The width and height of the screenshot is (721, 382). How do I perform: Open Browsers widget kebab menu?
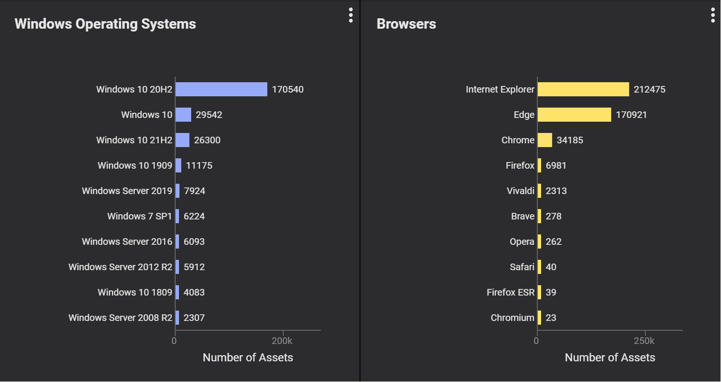713,16
